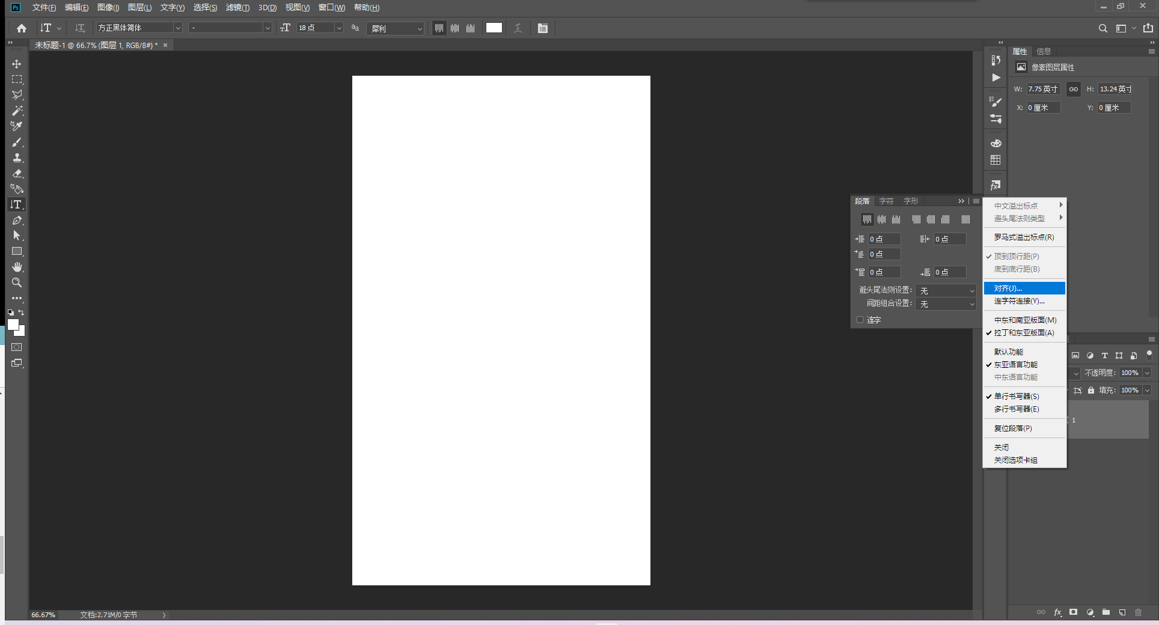
Task: Click the link width and height chain icon
Action: tap(1074, 89)
